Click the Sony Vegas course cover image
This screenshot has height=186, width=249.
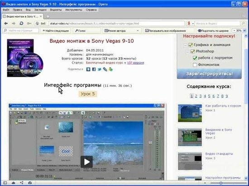point(25,58)
